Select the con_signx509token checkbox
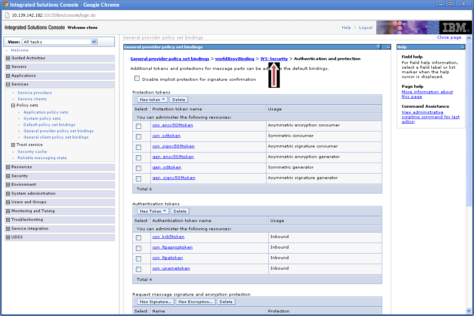 click(x=138, y=147)
